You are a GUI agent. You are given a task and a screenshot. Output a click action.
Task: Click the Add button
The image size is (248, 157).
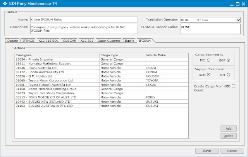coord(229,128)
